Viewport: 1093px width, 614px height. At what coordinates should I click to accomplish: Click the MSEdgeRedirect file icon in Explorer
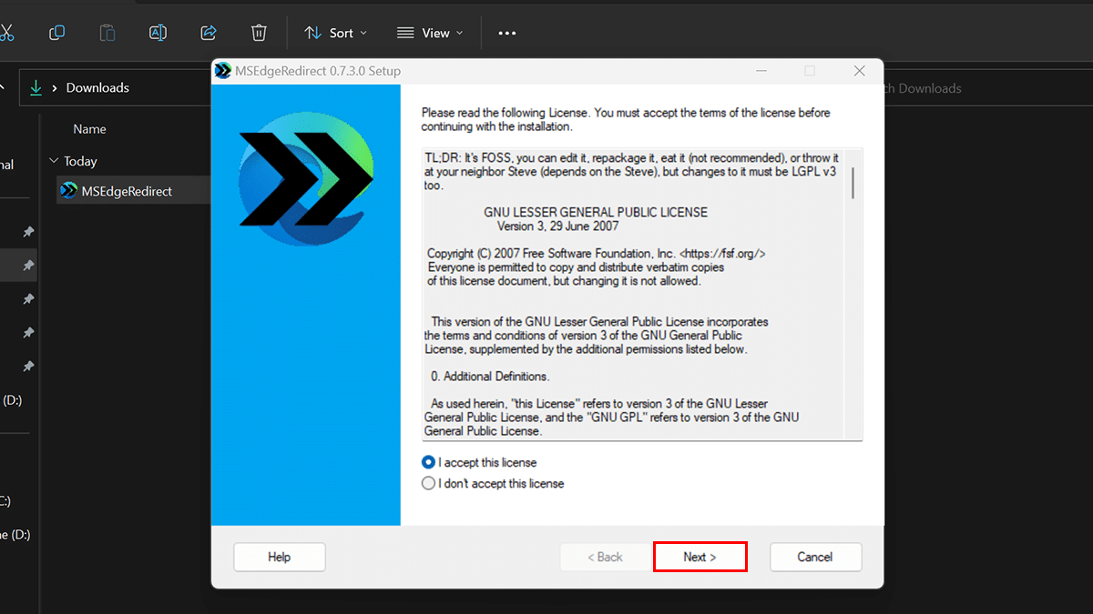[x=68, y=191]
